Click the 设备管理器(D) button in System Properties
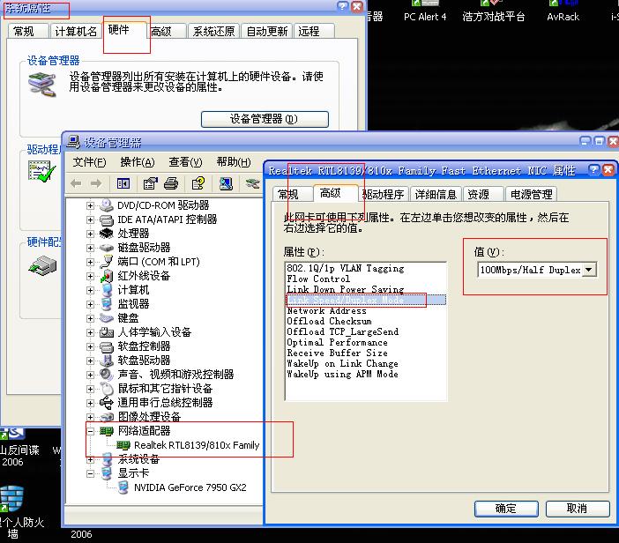The height and width of the screenshot is (543, 619). (x=265, y=119)
